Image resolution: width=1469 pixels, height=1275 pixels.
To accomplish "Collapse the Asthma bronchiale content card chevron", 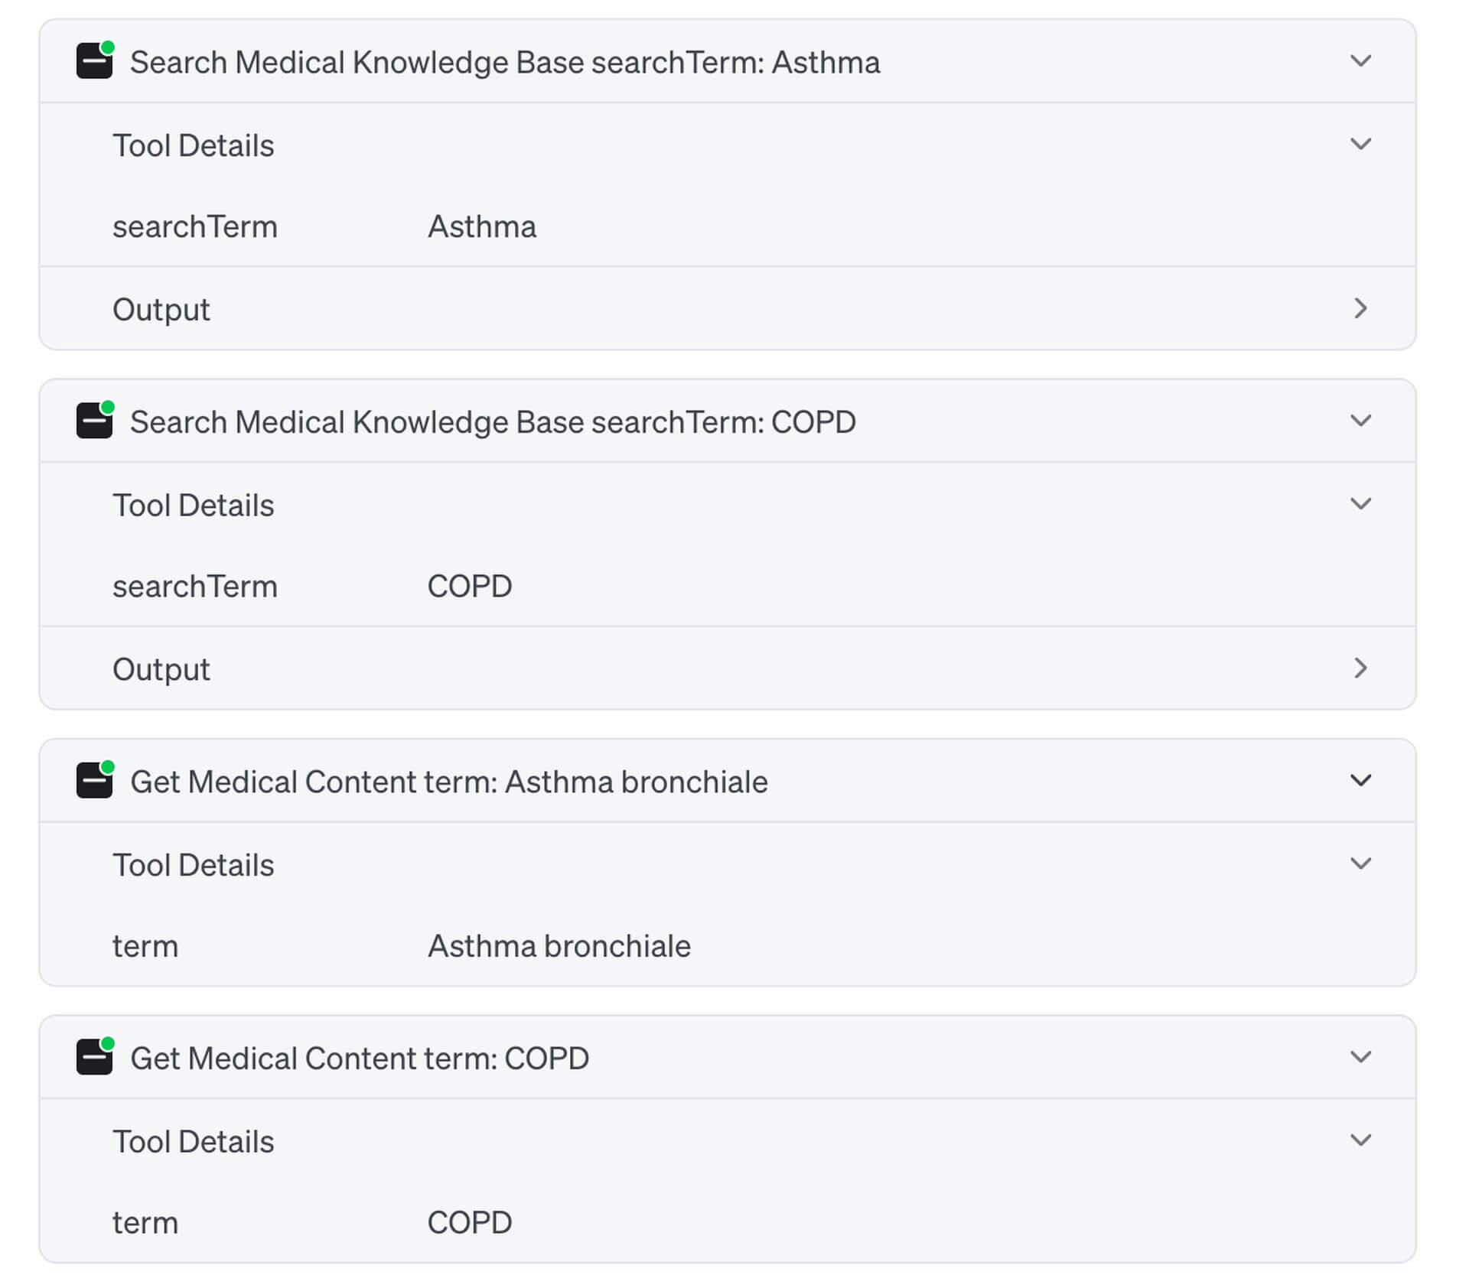I will tap(1360, 780).
